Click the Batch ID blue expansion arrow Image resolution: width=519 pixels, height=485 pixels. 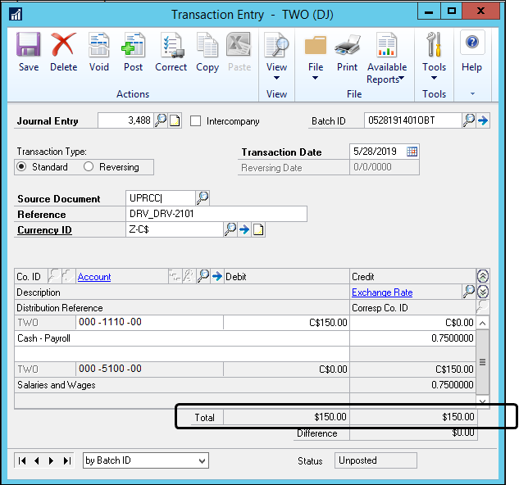tap(483, 120)
